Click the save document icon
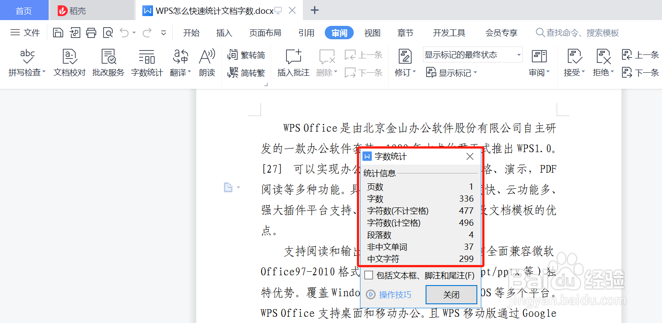The height and width of the screenshot is (323, 662). click(x=58, y=33)
